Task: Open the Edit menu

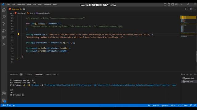Action: (13, 5)
